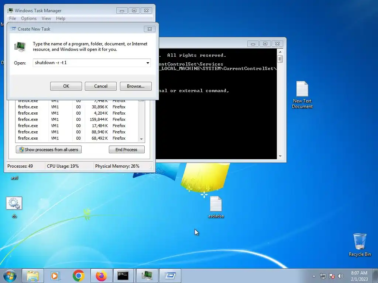Open Windows Explorer from taskbar
Image resolution: width=378 pixels, height=283 pixels.
33,276
